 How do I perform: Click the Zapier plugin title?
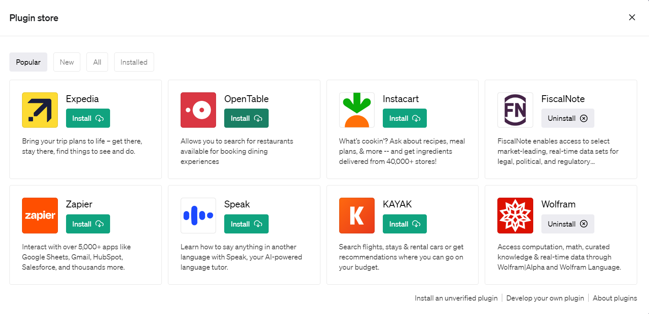coord(79,204)
